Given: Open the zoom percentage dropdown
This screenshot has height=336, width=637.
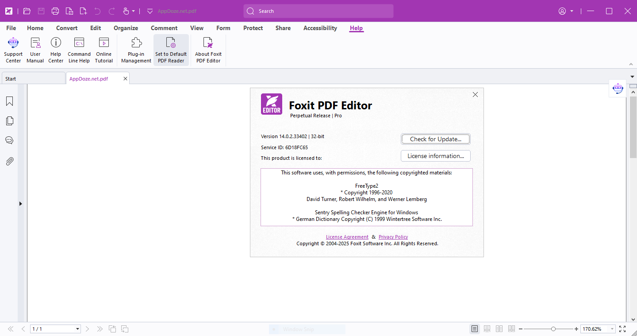Looking at the screenshot, I should pos(613,329).
